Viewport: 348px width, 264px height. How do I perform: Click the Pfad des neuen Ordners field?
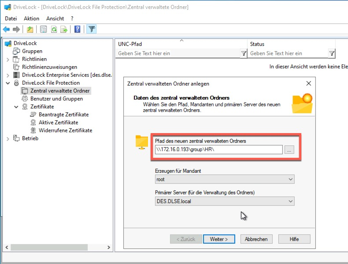(218, 150)
